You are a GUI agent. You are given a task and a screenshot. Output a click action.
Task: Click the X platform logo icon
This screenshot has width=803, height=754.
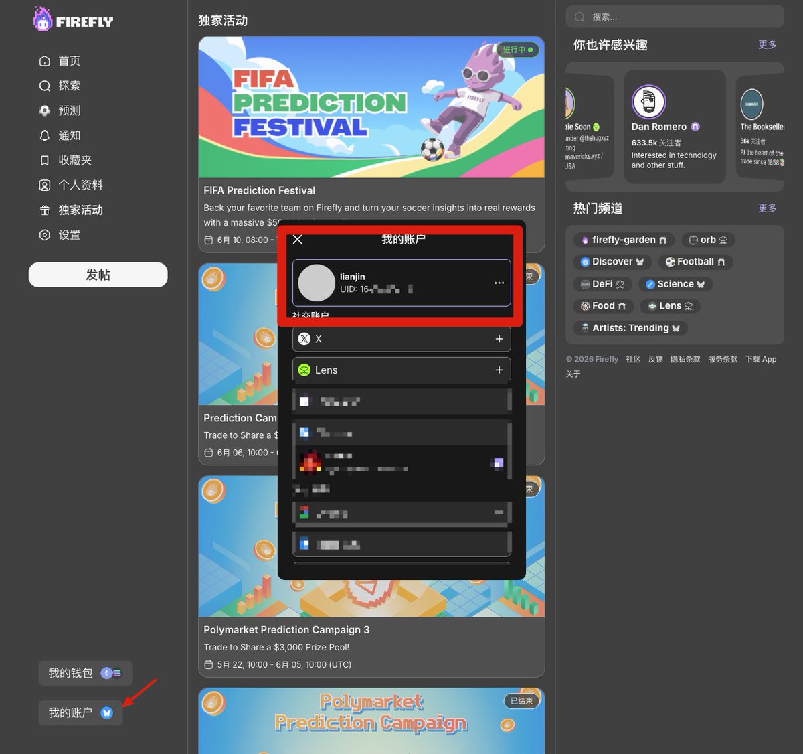point(304,339)
